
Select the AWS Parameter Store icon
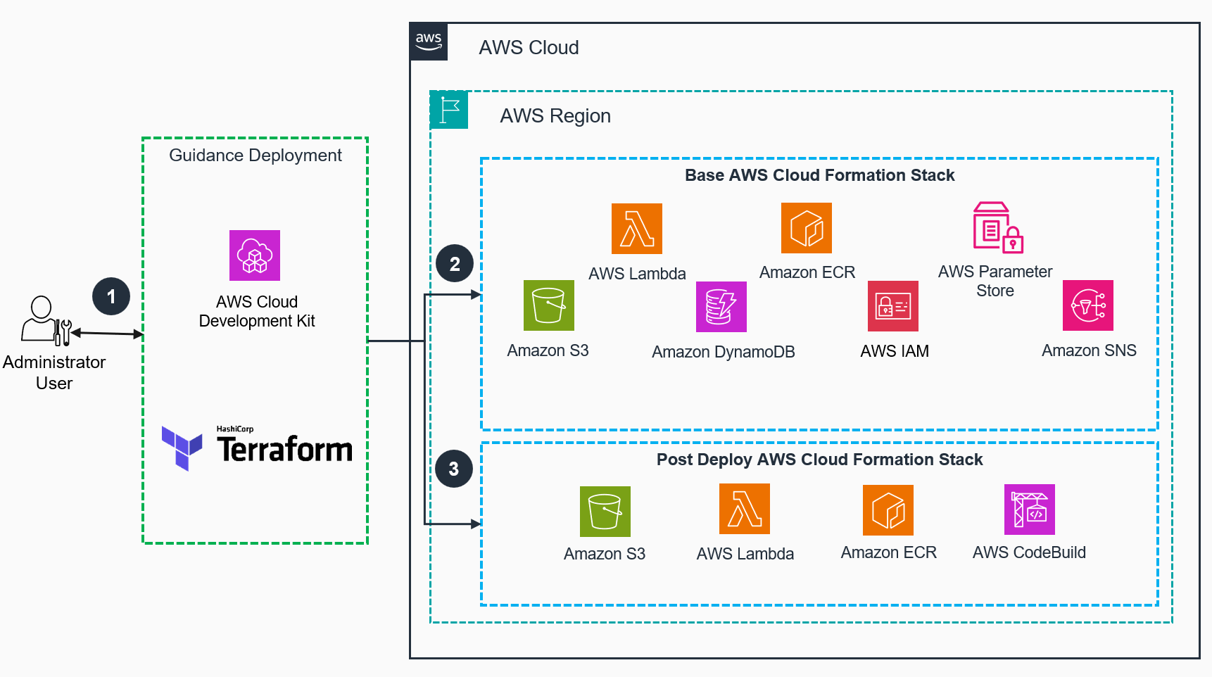[998, 227]
